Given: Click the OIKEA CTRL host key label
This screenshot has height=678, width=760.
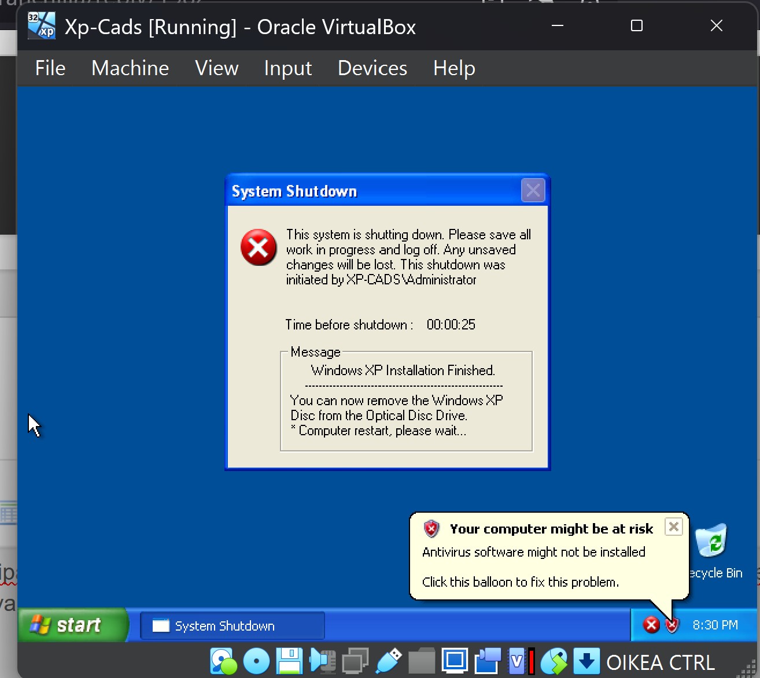Looking at the screenshot, I should [x=661, y=662].
